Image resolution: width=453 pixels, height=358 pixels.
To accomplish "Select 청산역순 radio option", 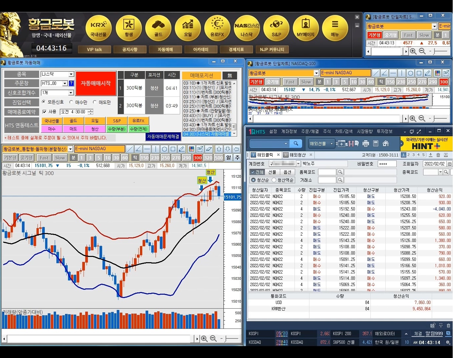I will [274, 180].
